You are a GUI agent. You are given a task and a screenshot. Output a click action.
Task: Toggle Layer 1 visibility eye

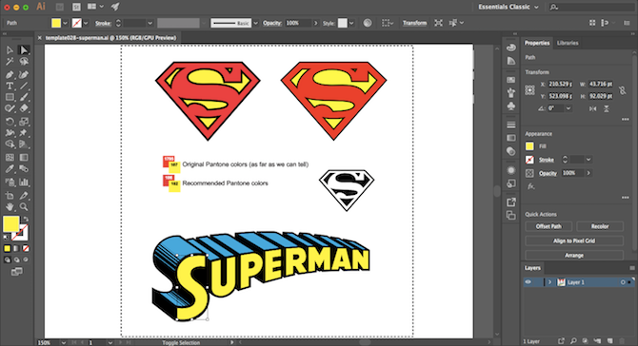pos(528,282)
